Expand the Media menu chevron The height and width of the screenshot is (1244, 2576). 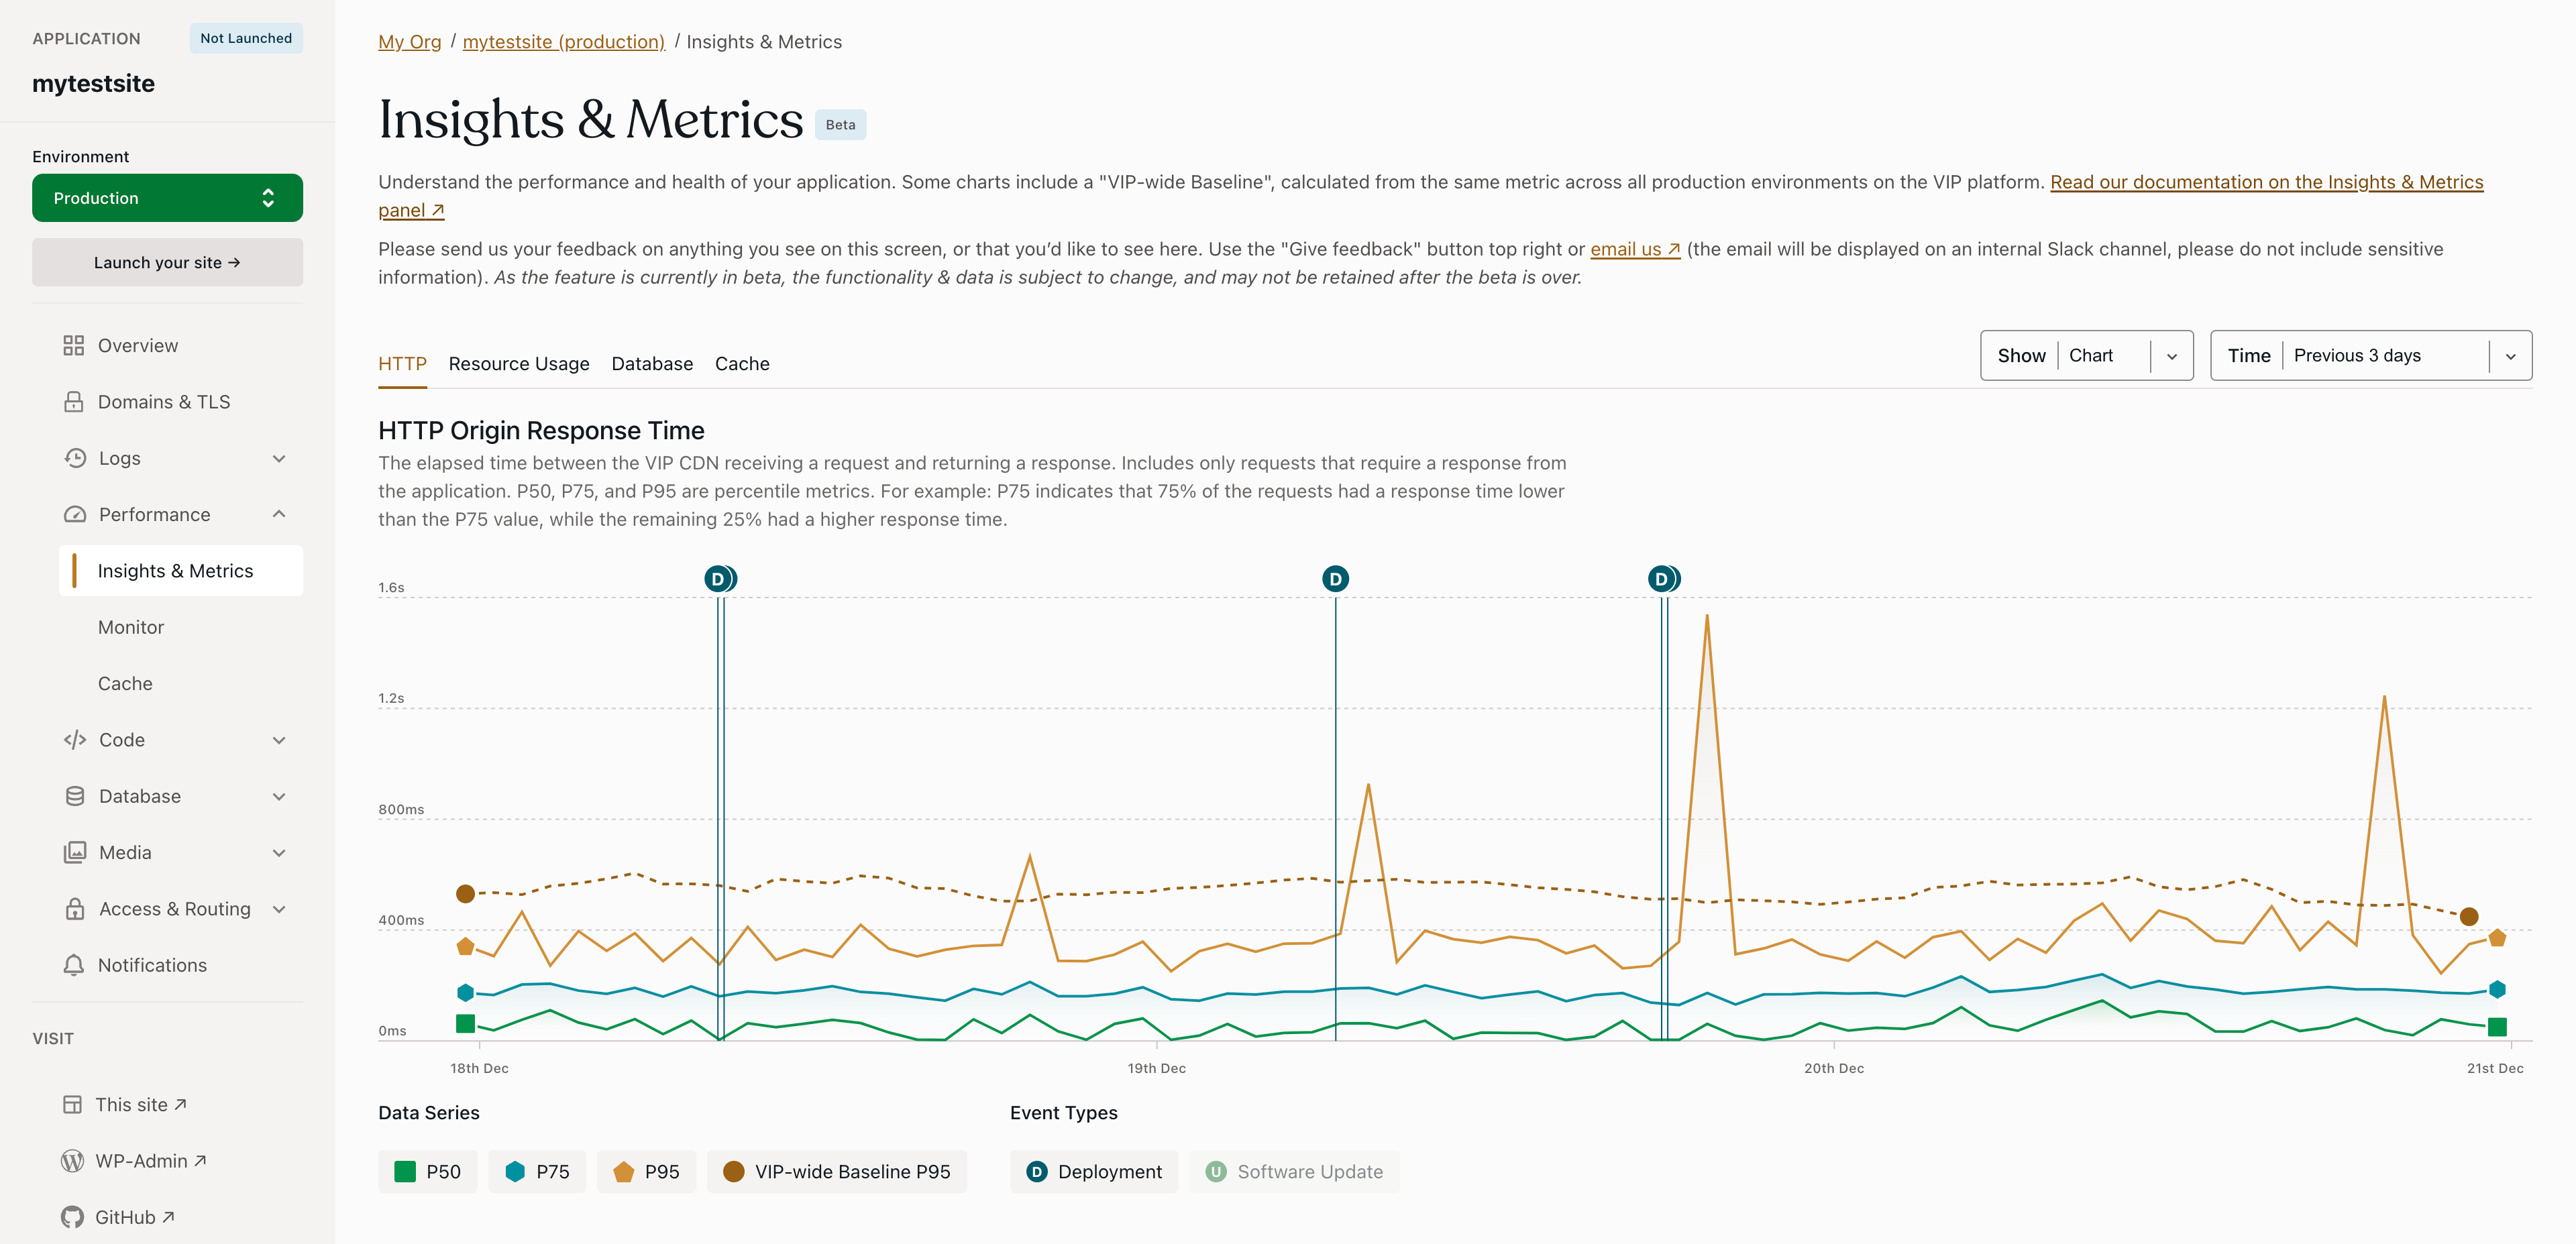tap(279, 852)
